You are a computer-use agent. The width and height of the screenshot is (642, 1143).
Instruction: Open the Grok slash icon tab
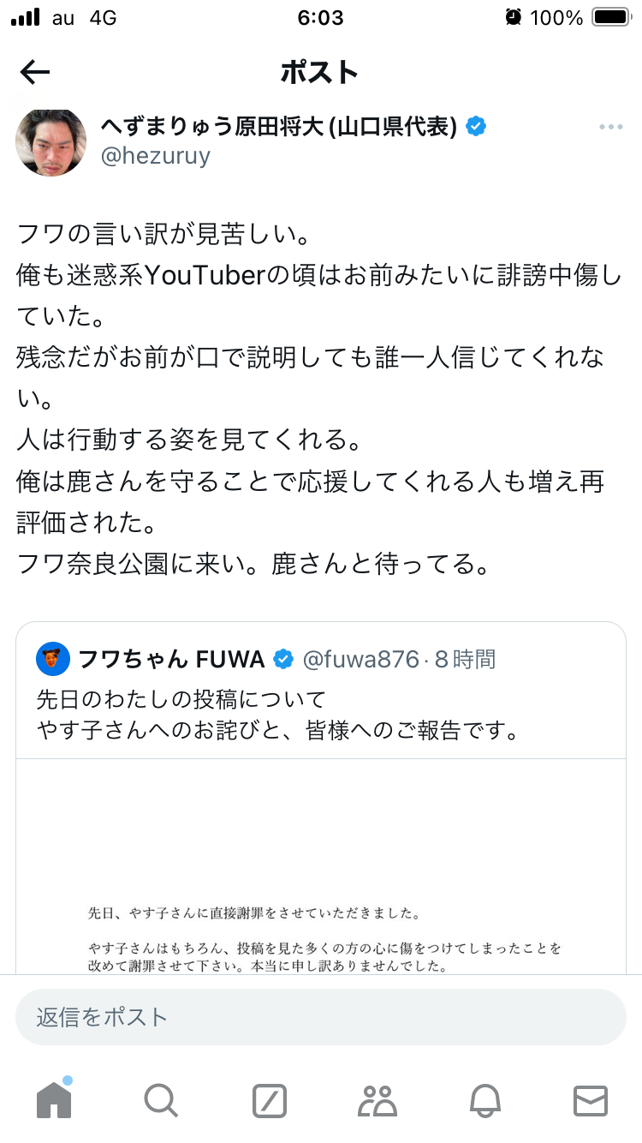point(269,1100)
